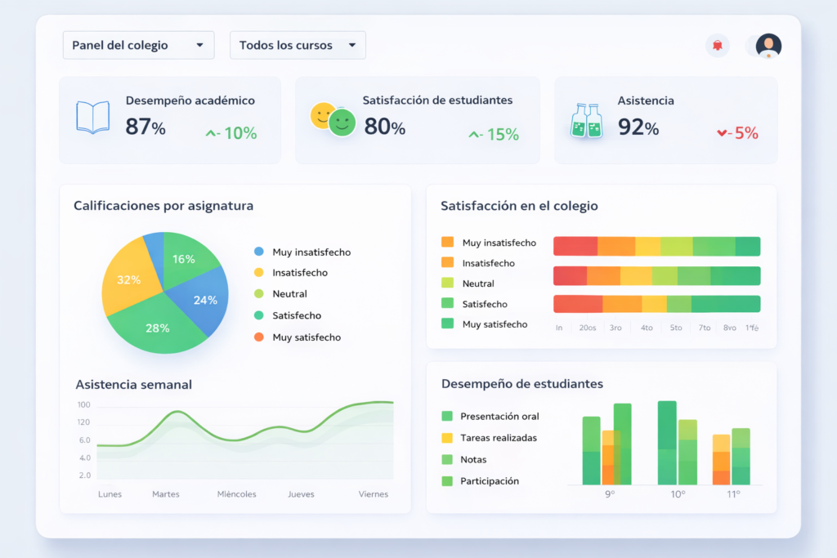Click green up arrow next to 15%
This screenshot has width=837, height=558.
point(474,134)
